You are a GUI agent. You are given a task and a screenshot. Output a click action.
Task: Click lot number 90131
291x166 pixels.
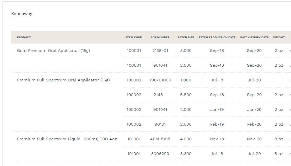pos(160,124)
